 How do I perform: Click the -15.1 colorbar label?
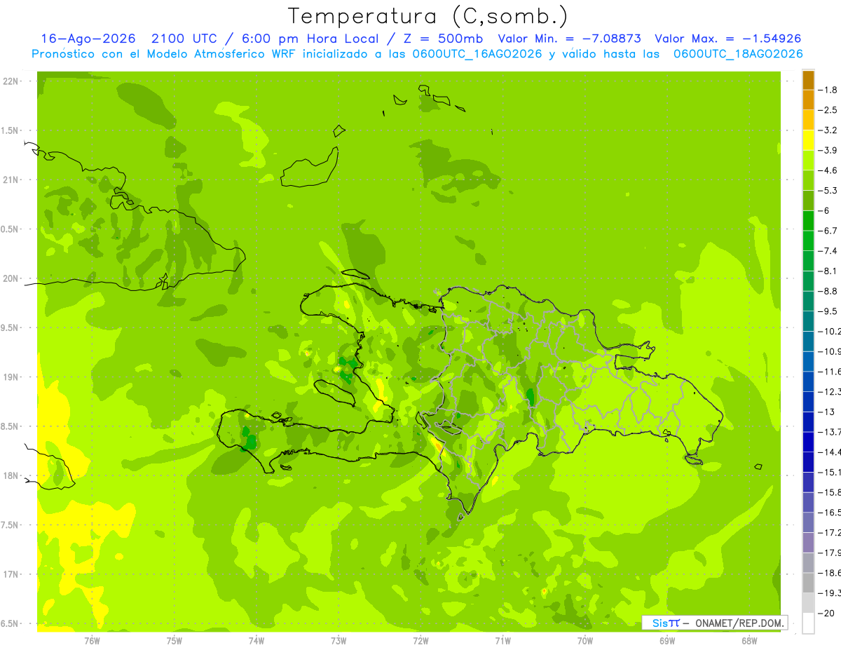coord(829,471)
